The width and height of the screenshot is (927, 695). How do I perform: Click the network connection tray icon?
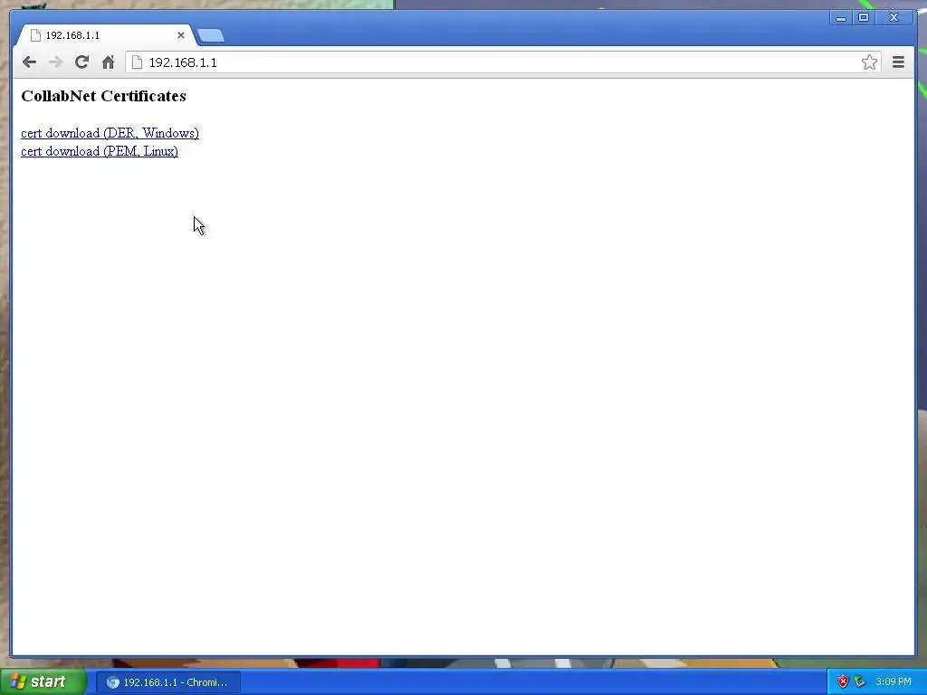click(860, 682)
